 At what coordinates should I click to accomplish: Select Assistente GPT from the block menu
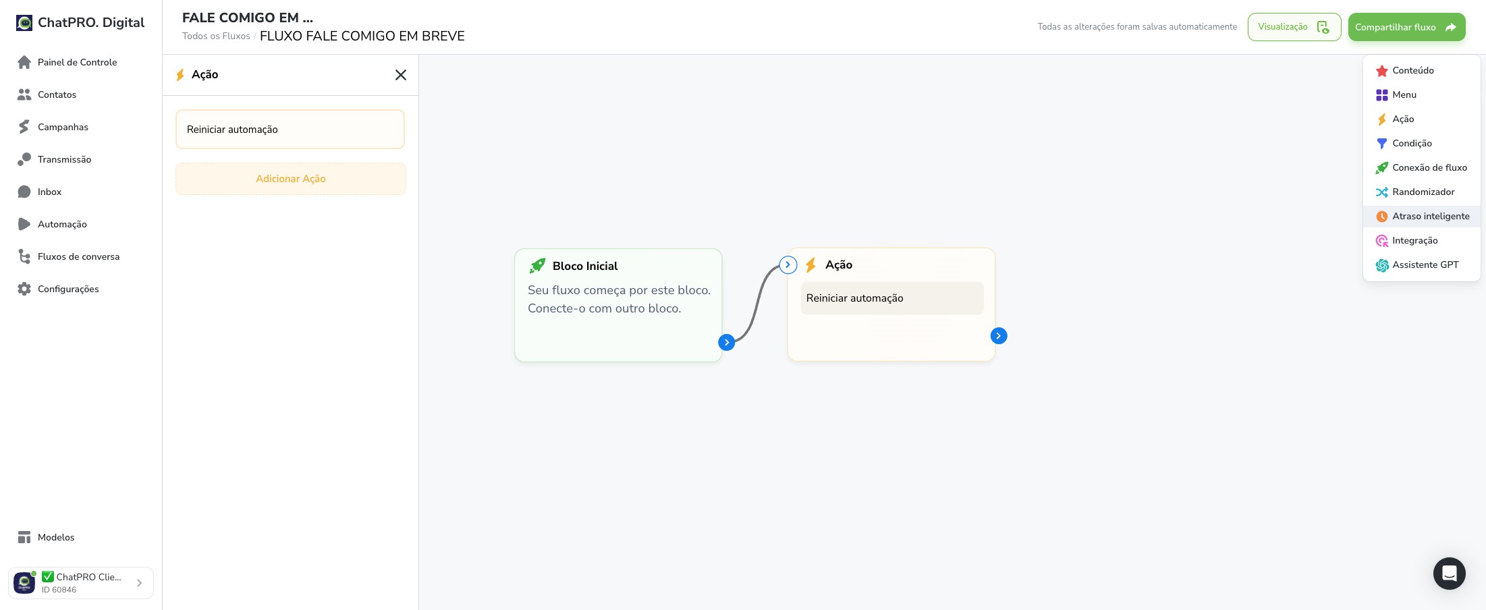click(1421, 265)
